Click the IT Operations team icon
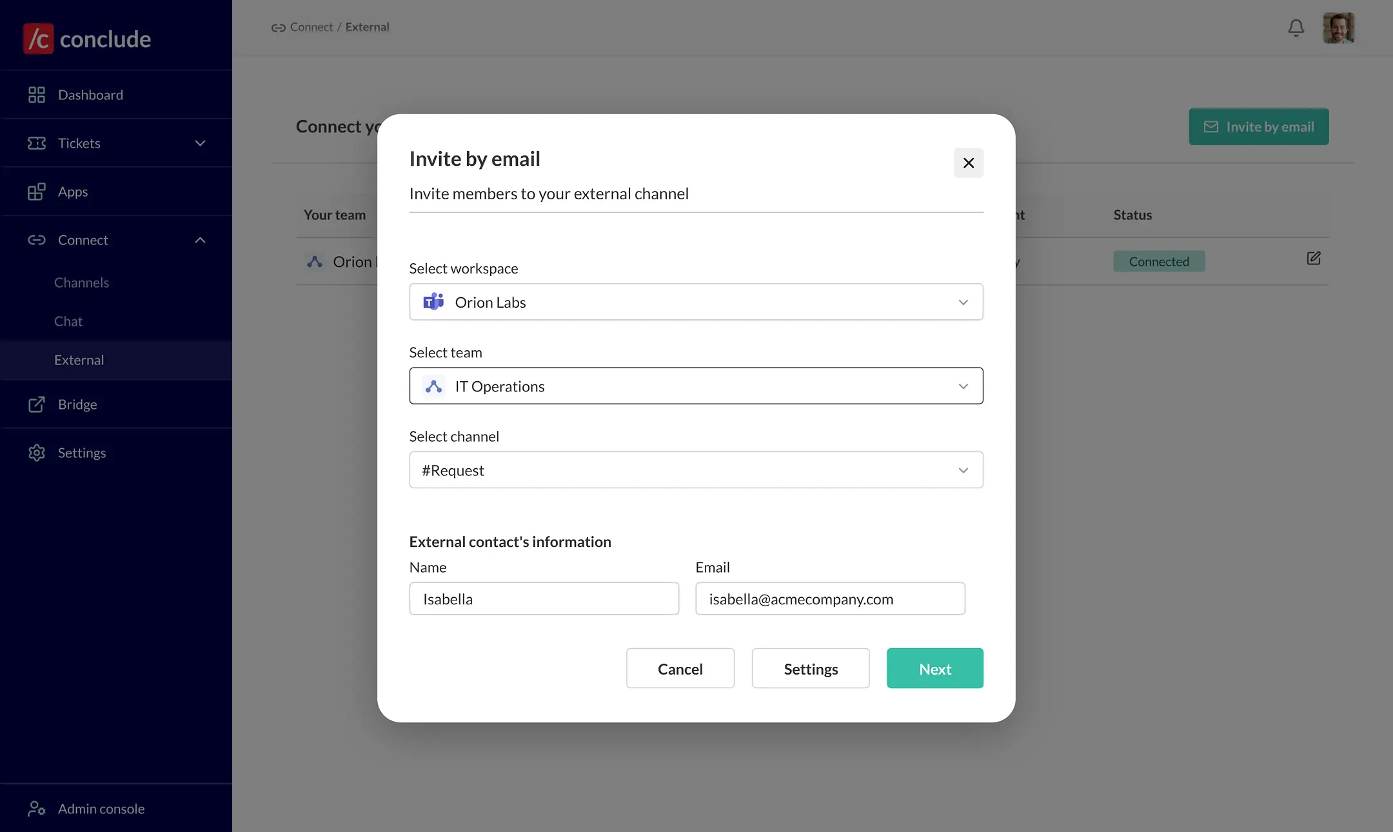This screenshot has width=1393, height=832. click(x=433, y=386)
